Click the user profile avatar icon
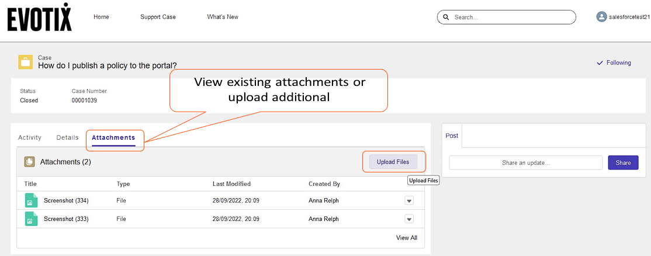The width and height of the screenshot is (651, 256). point(601,17)
